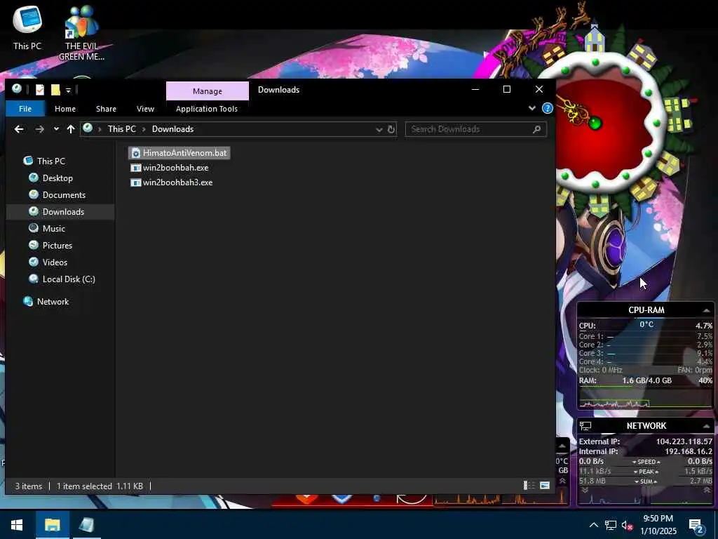Switch to Details view in status bar

point(529,486)
